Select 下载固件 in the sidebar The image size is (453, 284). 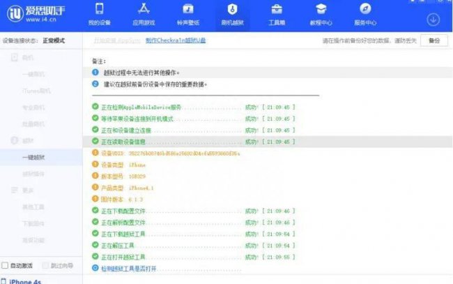point(33,223)
